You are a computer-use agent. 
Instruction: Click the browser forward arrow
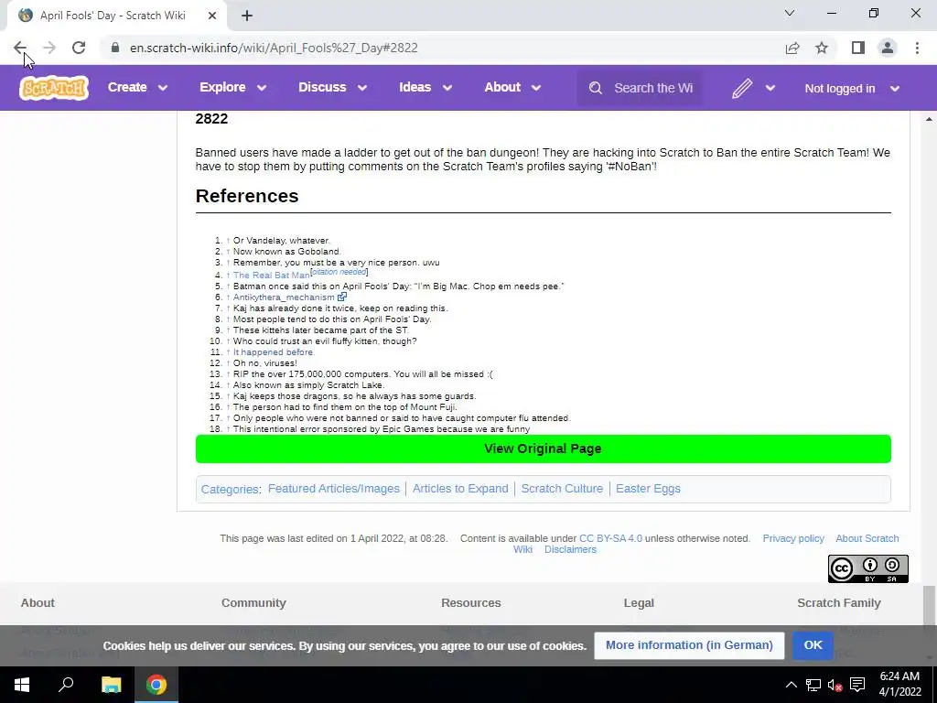tap(49, 48)
